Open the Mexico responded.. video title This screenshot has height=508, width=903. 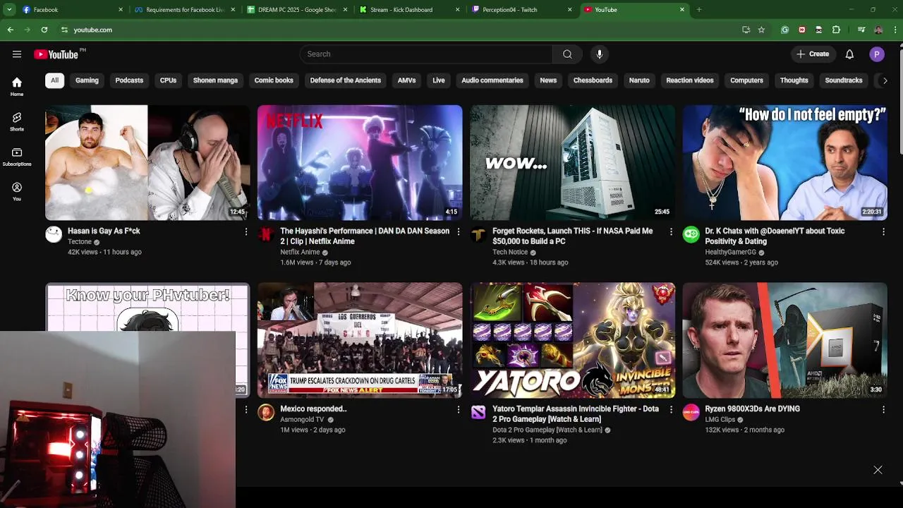[313, 409]
